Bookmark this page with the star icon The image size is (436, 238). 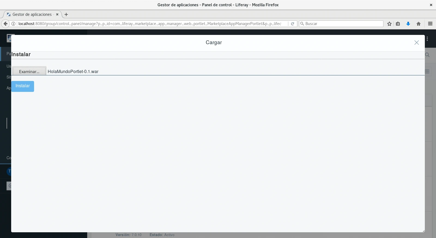pos(389,24)
